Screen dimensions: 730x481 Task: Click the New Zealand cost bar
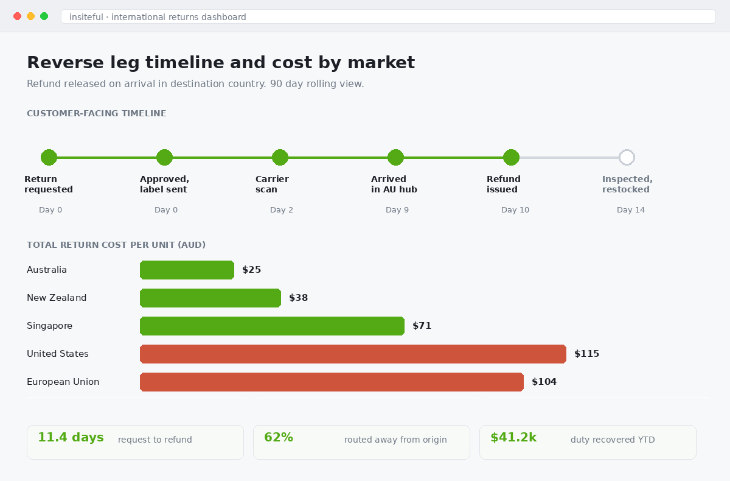[210, 298]
